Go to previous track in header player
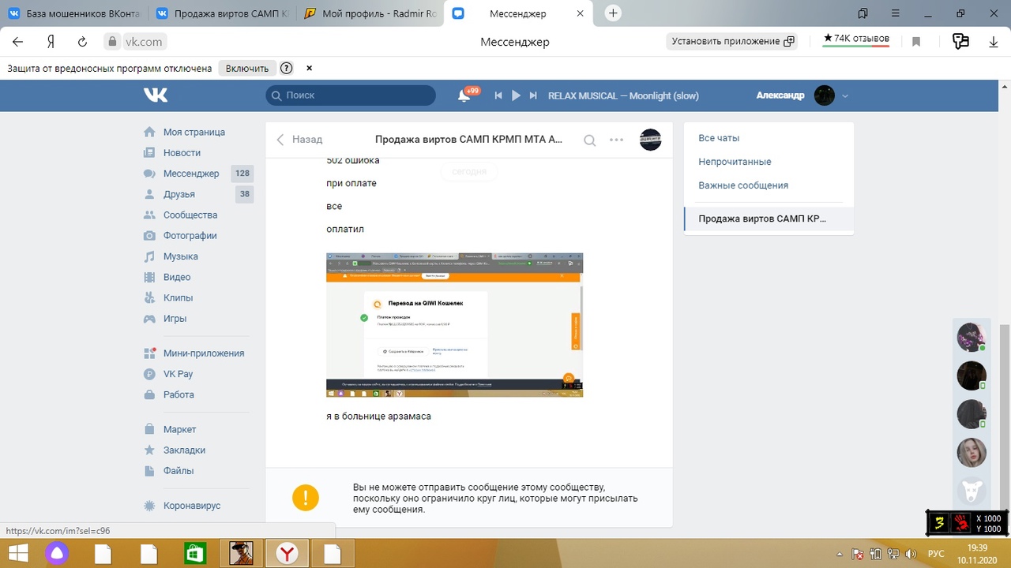 pyautogui.click(x=498, y=95)
